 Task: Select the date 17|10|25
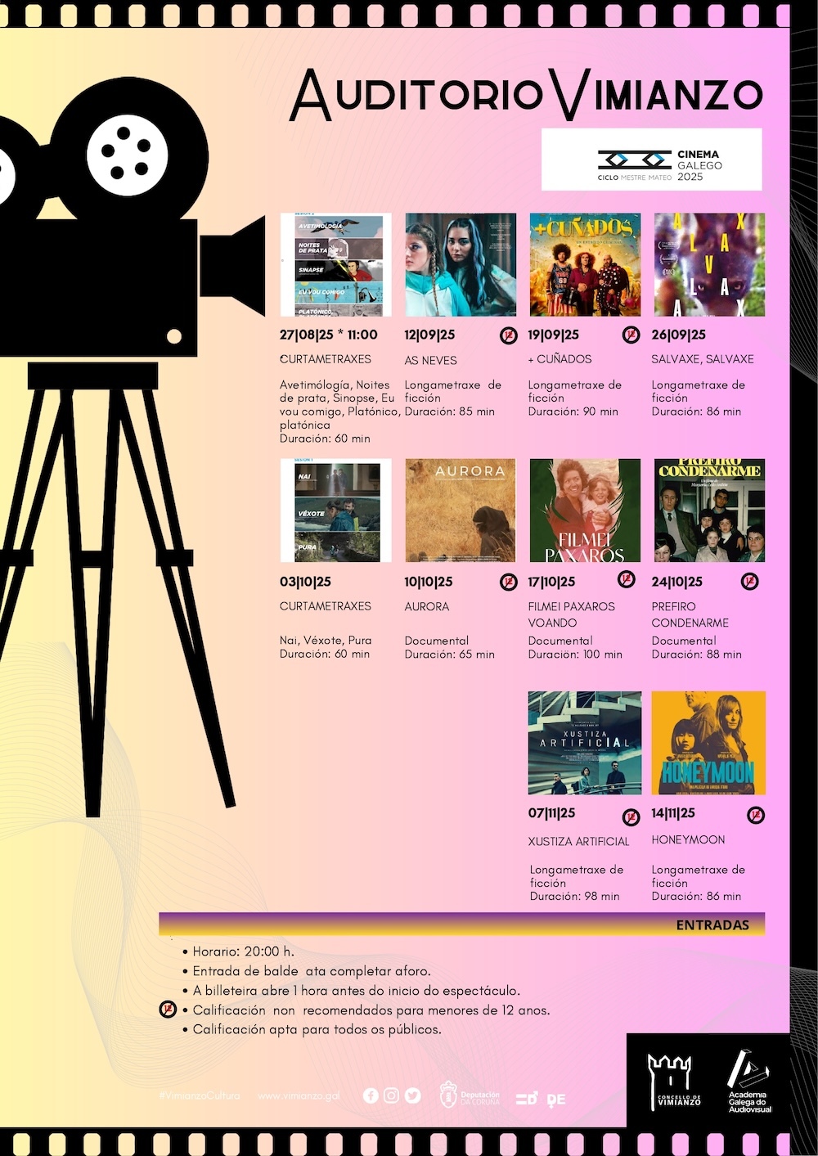[x=551, y=582]
